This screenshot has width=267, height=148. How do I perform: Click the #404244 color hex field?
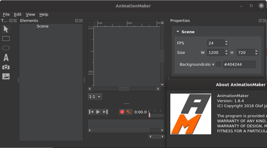tap(239, 65)
